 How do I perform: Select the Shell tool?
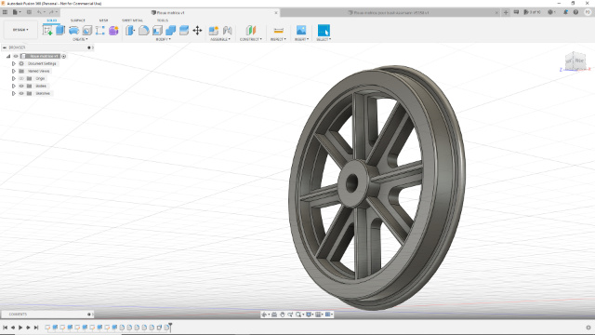[157, 31]
